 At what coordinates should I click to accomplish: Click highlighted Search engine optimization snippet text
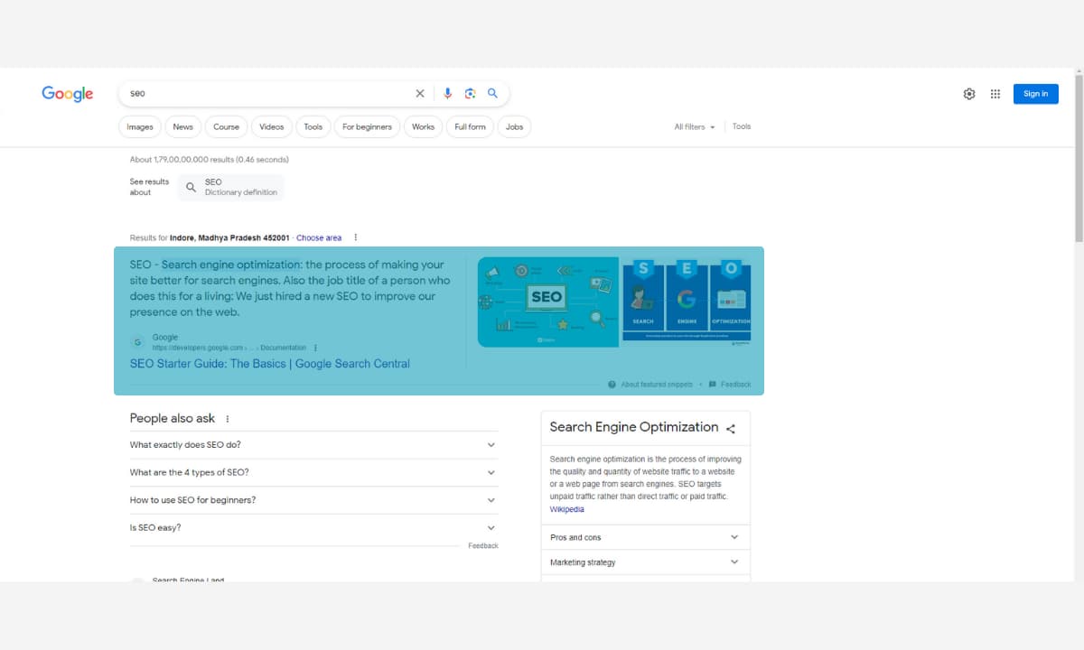231,265
